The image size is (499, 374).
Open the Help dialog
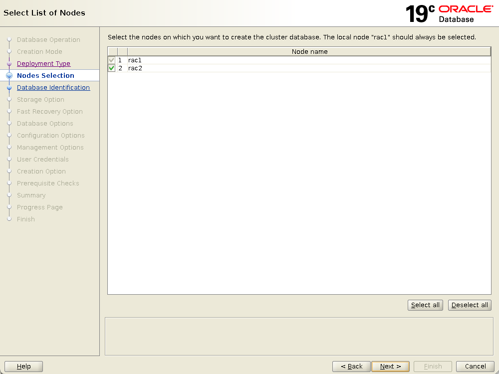(23, 367)
